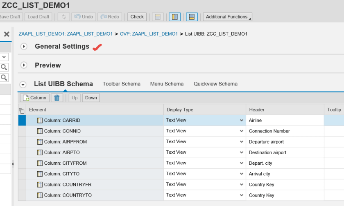The width and height of the screenshot is (344, 206).
Task: Click the Check button
Action: click(x=137, y=17)
